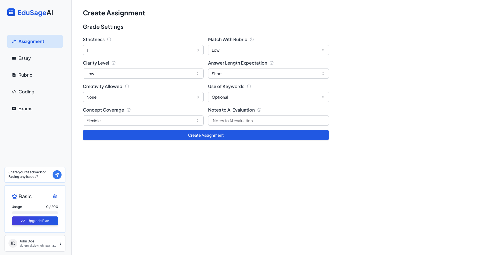Open John Doe account options menu
The width and height of the screenshot is (499, 255).
[60, 243]
